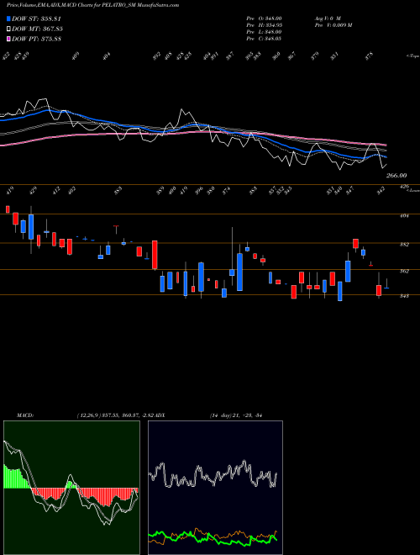
Task: Click the ADX (14 day) values text
Action: coord(235,415)
